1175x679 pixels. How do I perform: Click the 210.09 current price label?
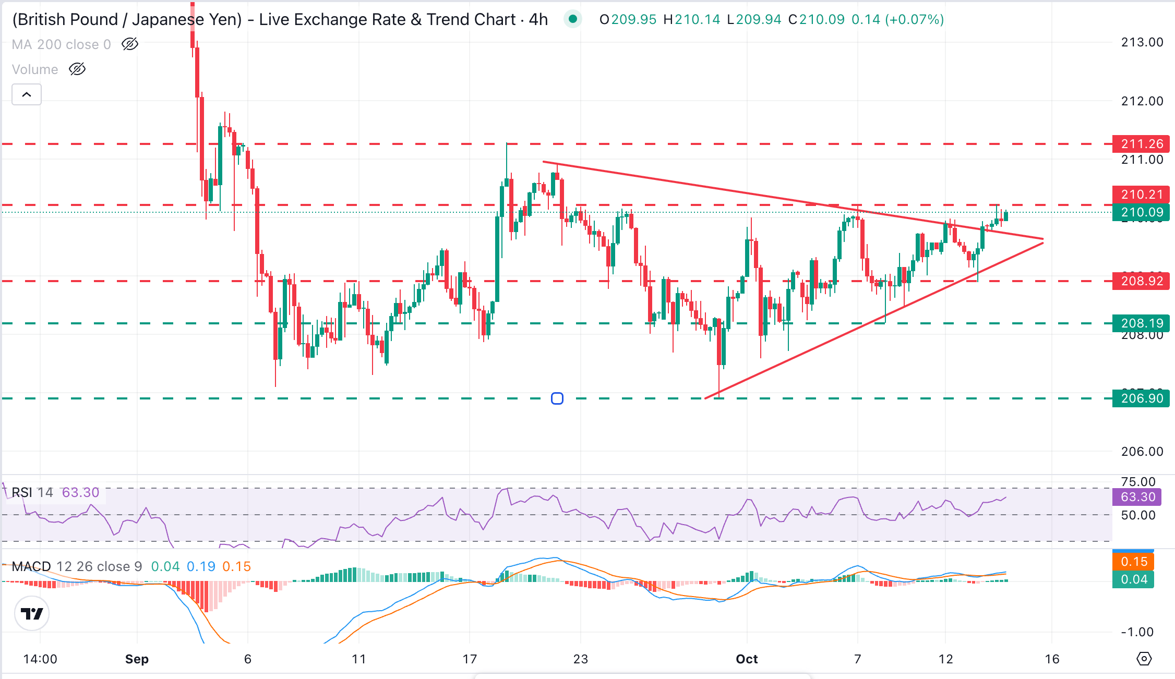tap(1141, 212)
